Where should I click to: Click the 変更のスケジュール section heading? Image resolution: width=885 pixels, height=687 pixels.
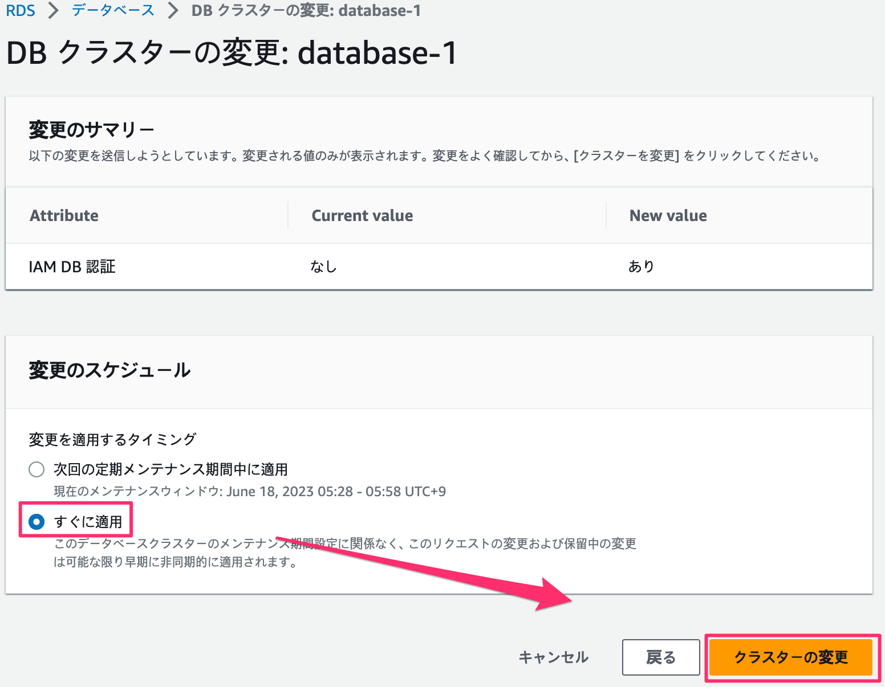pyautogui.click(x=109, y=370)
